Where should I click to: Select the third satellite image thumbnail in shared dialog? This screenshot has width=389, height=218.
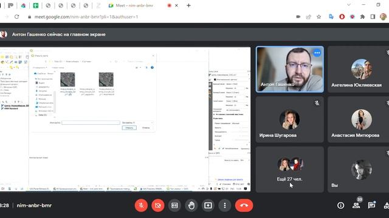[x=106, y=79]
